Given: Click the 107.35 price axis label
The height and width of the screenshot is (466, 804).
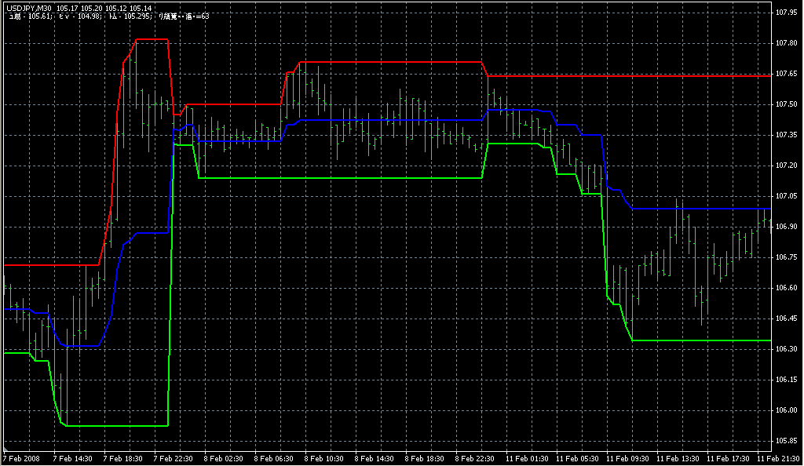Looking at the screenshot, I should point(787,135).
